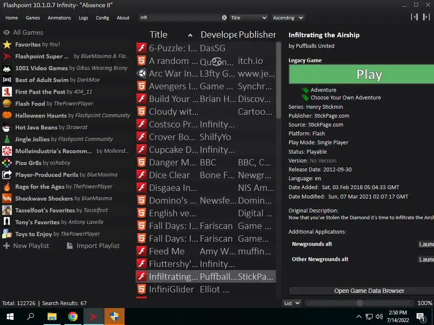The width and height of the screenshot is (434, 325).
Task: Click the Favorites star playlist icon
Action: (7, 44)
